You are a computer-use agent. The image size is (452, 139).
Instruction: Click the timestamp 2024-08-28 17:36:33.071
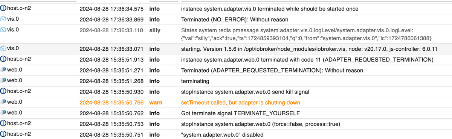pyautogui.click(x=111, y=49)
